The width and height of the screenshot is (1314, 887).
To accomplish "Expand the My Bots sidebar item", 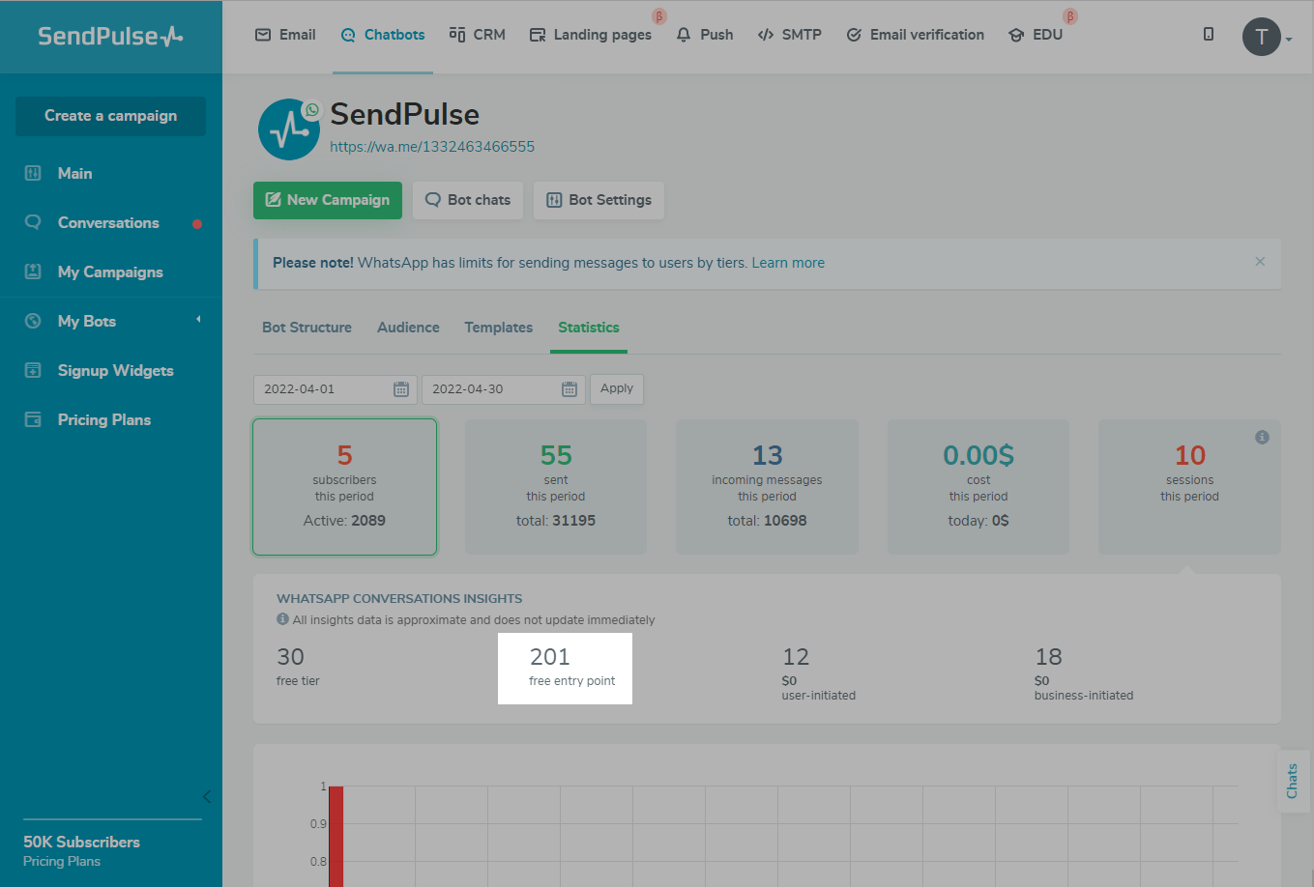I will pyautogui.click(x=111, y=322).
